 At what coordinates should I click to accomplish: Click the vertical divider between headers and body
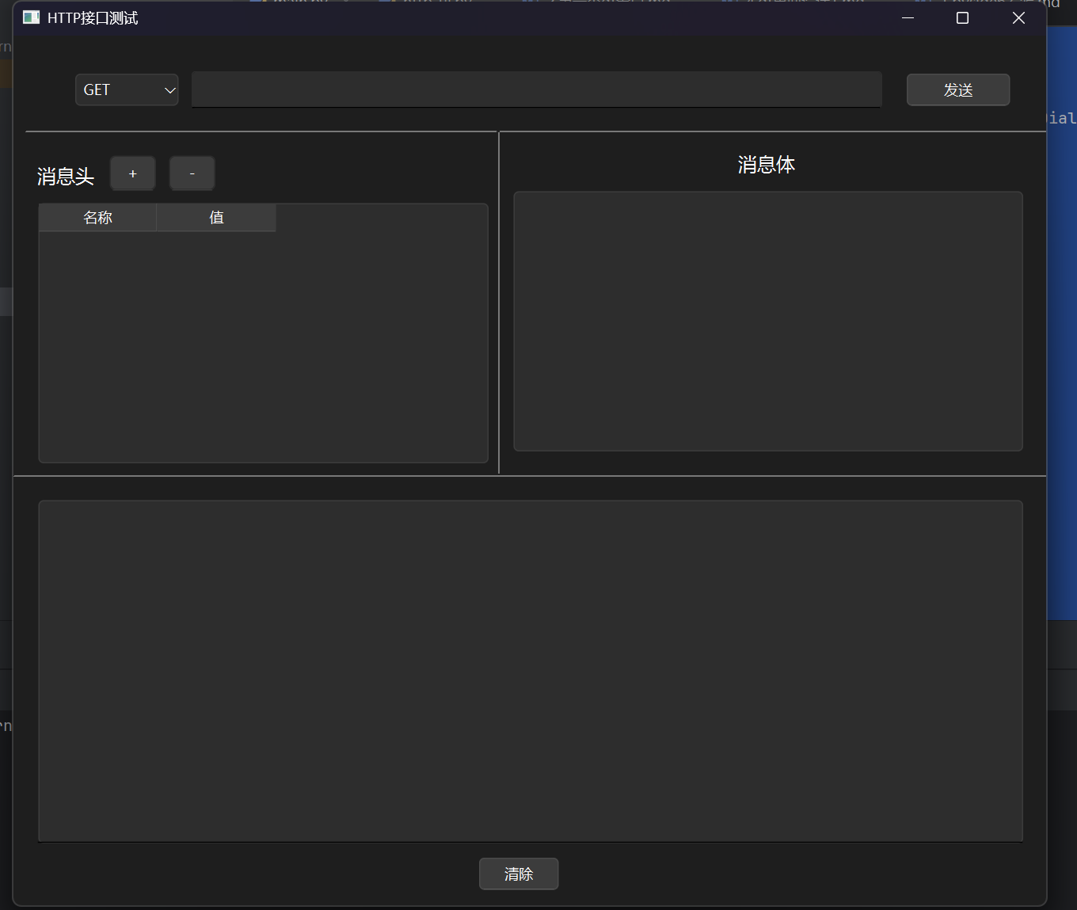499,303
